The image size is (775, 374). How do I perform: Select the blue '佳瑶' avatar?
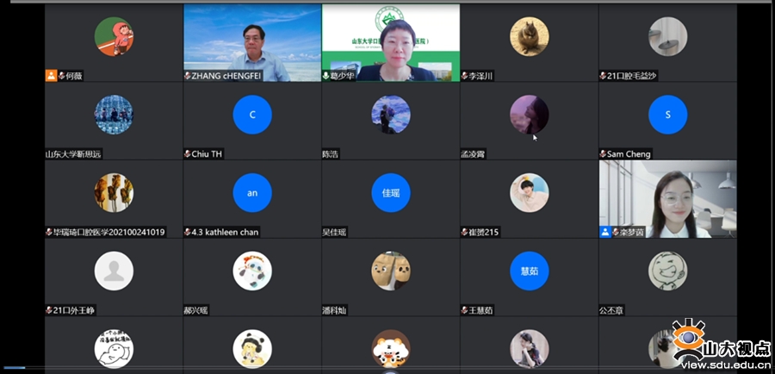[x=391, y=193]
